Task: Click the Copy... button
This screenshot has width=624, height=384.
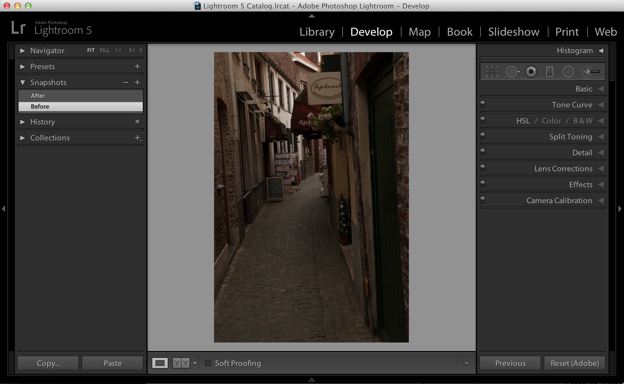Action: point(48,363)
